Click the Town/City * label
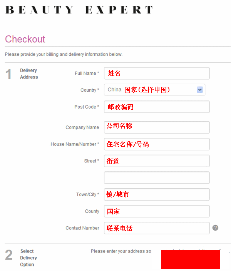This screenshot has width=231, height=271. 88,194
